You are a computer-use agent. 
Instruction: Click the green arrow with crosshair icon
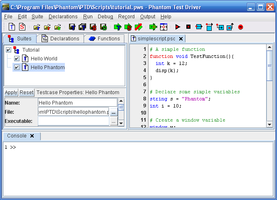click(153, 27)
